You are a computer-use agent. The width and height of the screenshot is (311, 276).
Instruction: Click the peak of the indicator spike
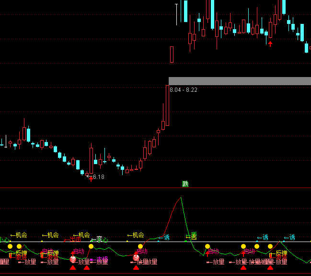pyautogui.click(x=181, y=198)
